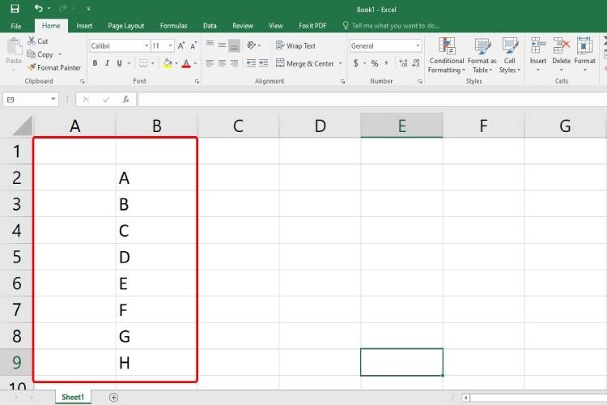This screenshot has height=405, width=607.
Task: Copy the selected cells
Action: click(40, 54)
